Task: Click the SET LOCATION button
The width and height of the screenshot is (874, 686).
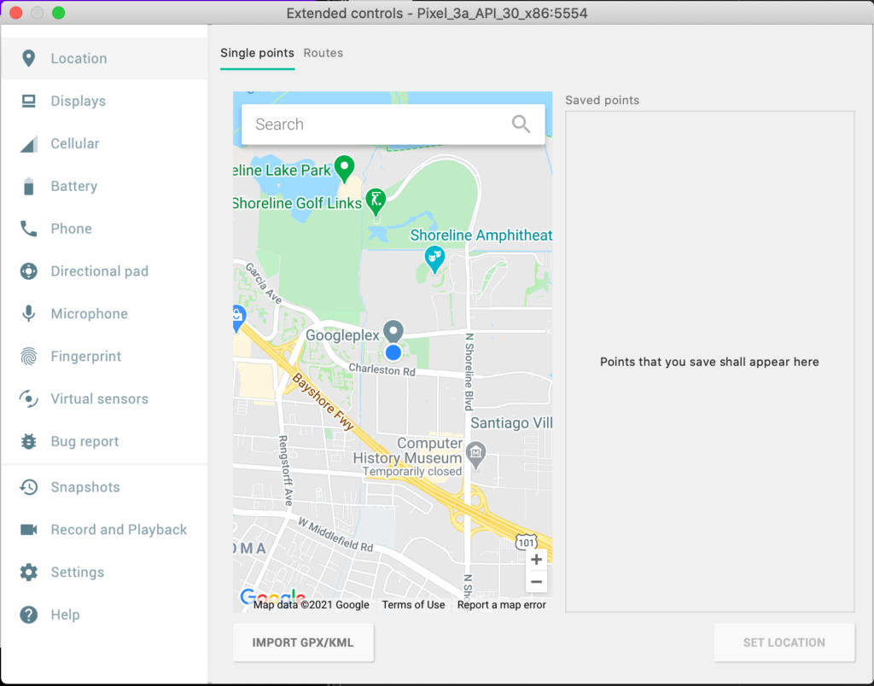Action: (x=784, y=642)
